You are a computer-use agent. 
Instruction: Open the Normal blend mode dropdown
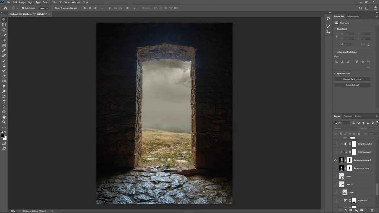pos(345,128)
